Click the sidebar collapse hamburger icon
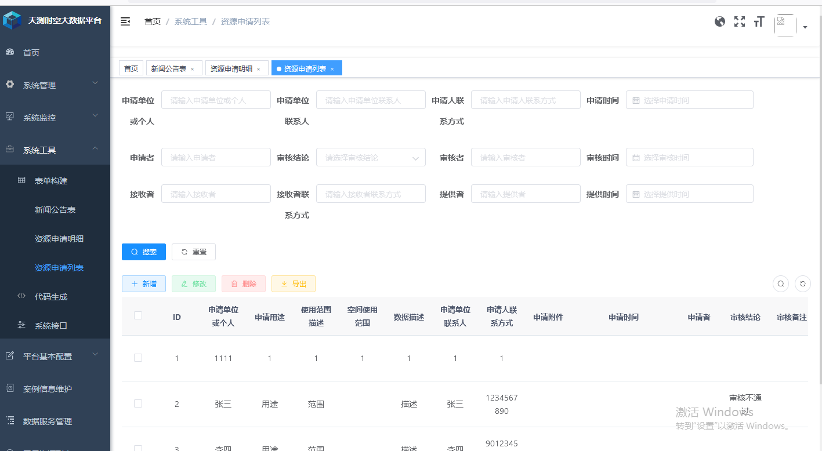 [x=125, y=21]
